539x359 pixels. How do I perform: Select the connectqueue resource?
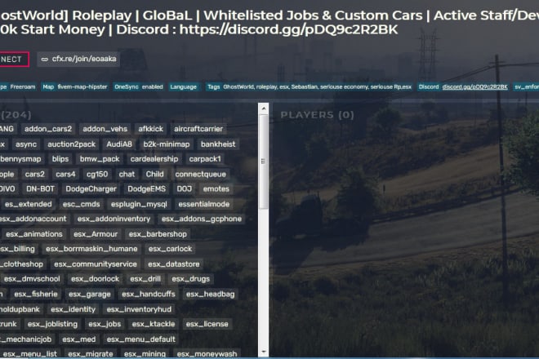pos(200,174)
